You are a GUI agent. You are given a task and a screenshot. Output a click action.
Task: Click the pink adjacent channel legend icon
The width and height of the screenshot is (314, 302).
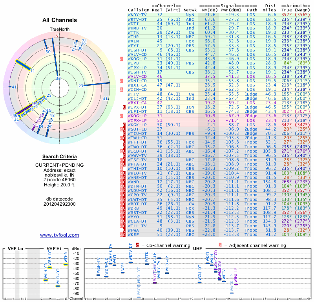point(220,245)
